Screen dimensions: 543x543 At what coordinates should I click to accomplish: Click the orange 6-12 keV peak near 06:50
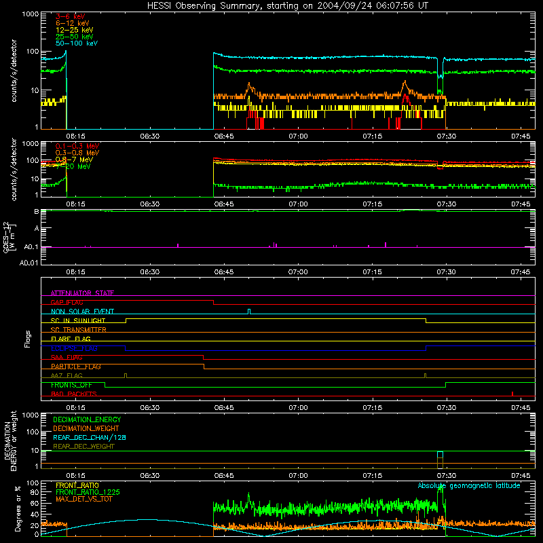point(249,84)
